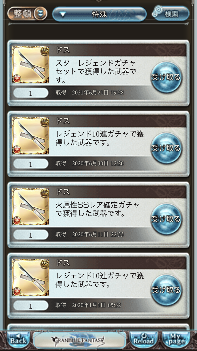Tap 受け取る for the 2020年6月11日 item
Viewport: 197px width, 351px height.
point(166,219)
